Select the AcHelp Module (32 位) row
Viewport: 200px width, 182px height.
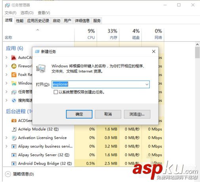(84, 129)
